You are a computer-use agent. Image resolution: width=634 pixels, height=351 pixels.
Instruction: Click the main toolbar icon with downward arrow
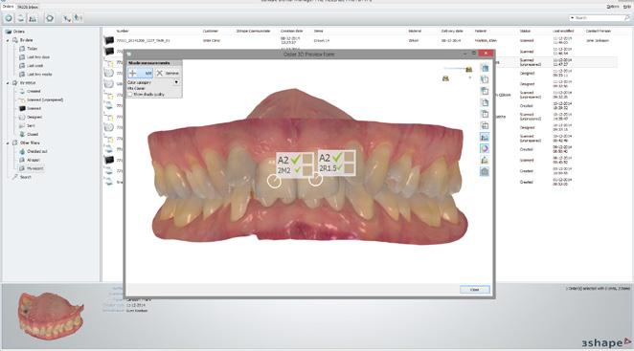click(x=66, y=18)
